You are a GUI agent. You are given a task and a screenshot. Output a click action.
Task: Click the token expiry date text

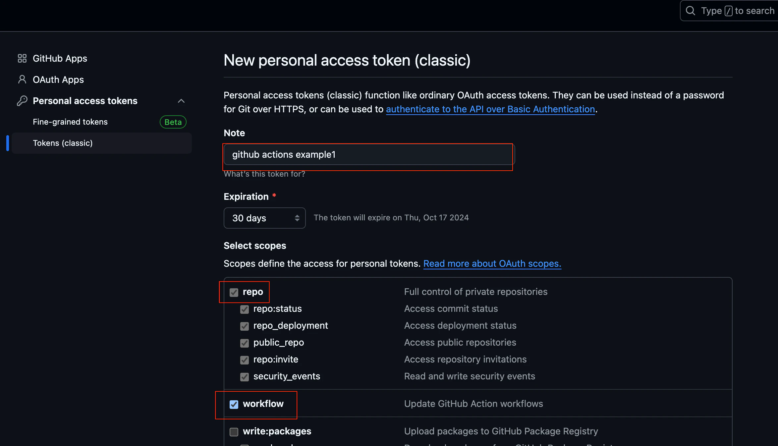tap(391, 218)
